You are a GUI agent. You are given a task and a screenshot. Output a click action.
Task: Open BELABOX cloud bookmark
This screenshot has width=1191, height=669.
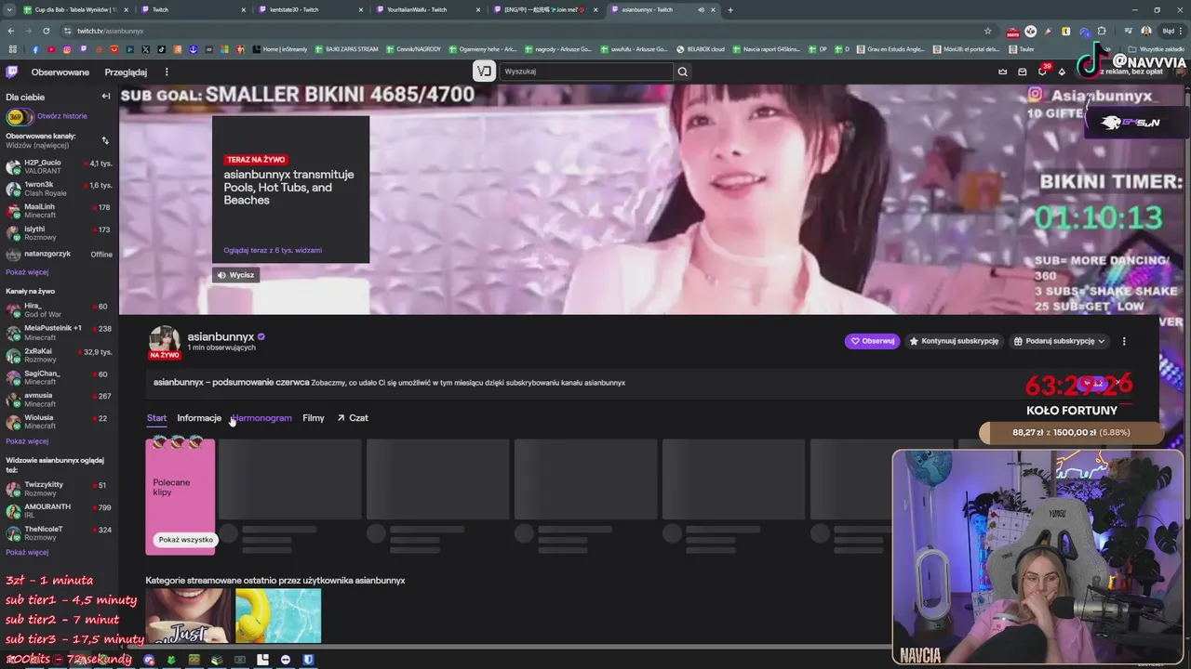pos(700,49)
